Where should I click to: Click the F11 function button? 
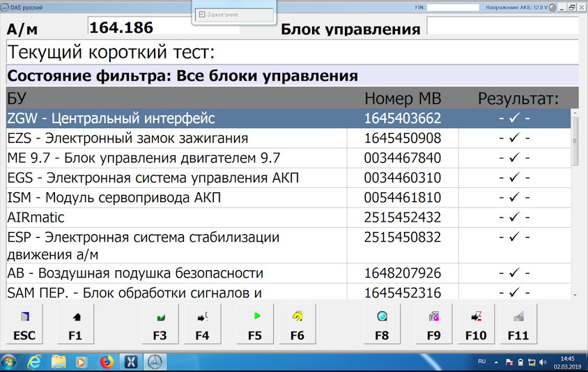[x=518, y=326]
